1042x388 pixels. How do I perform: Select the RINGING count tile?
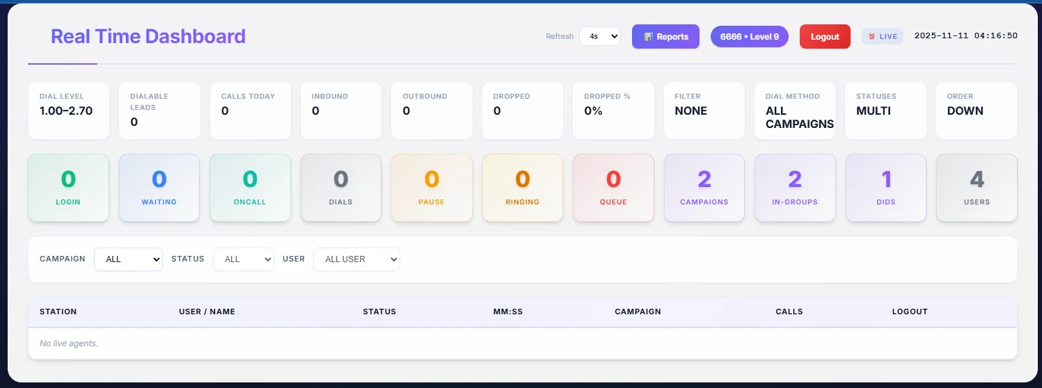pyautogui.click(x=522, y=188)
